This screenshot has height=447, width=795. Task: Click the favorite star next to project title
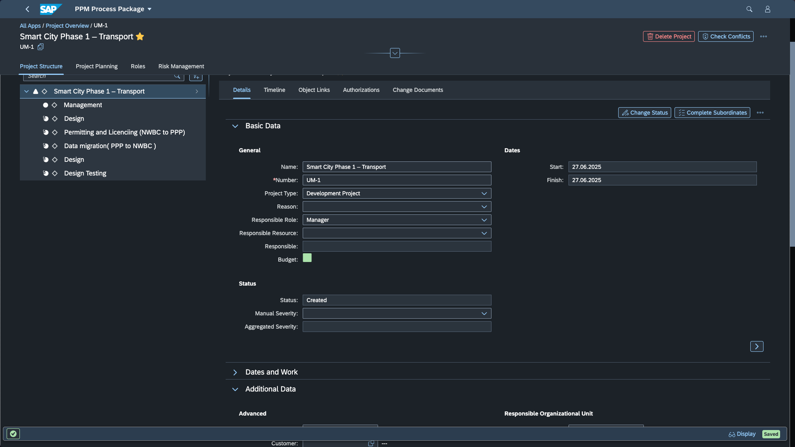[x=140, y=36]
